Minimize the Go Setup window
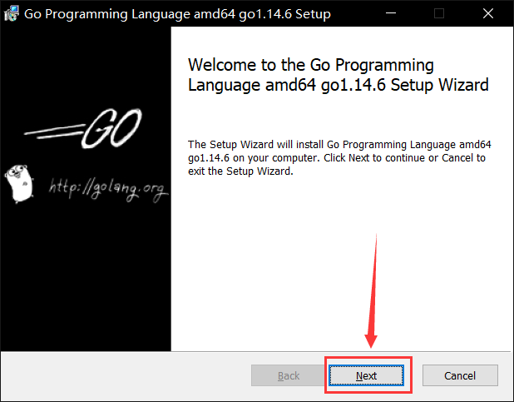 point(391,13)
